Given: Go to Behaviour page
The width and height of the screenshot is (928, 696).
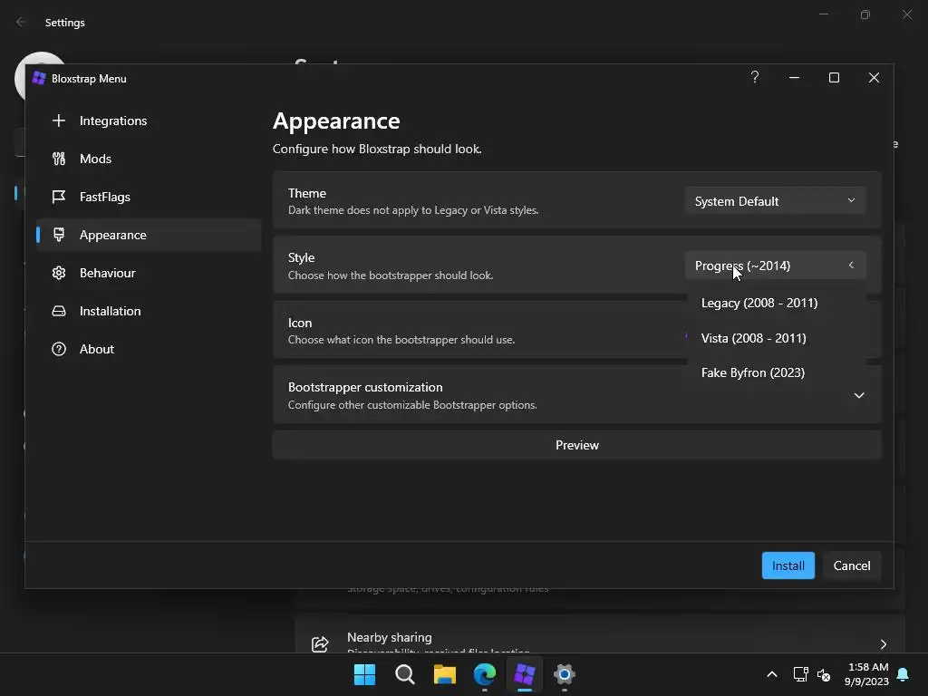Looking at the screenshot, I should pos(148,273).
